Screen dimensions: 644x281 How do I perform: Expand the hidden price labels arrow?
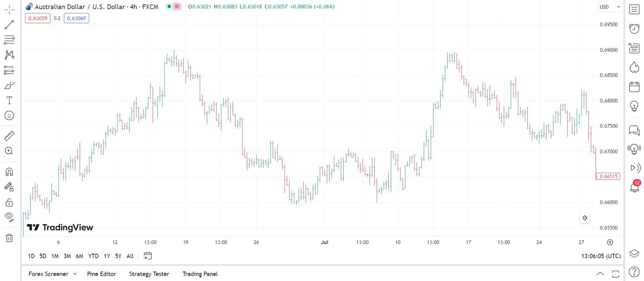click(x=585, y=218)
